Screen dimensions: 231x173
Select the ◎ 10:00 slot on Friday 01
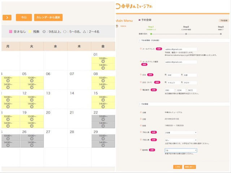pyautogui.click(x=103, y=60)
